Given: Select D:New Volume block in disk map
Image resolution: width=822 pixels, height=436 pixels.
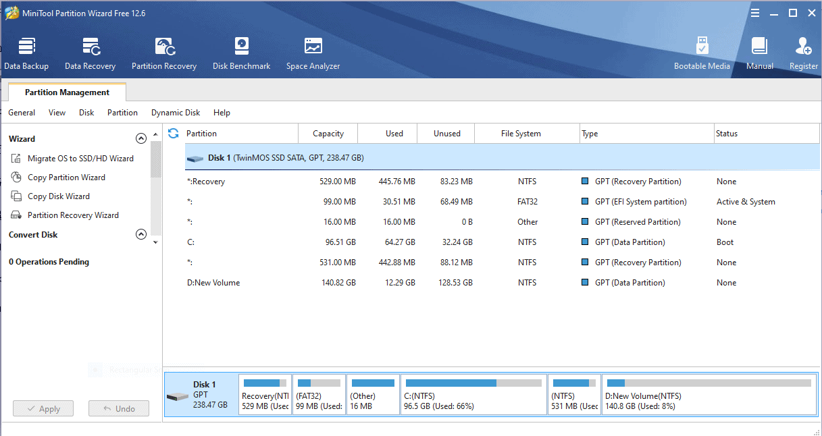Looking at the screenshot, I should [709, 395].
